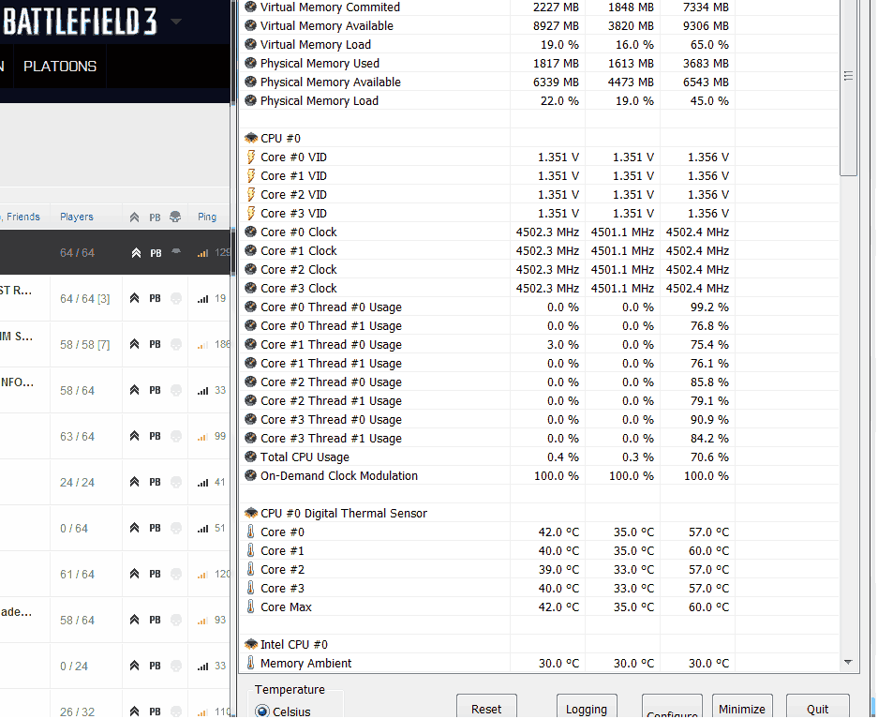Select the server row with 63 / 64 players

tap(115, 436)
